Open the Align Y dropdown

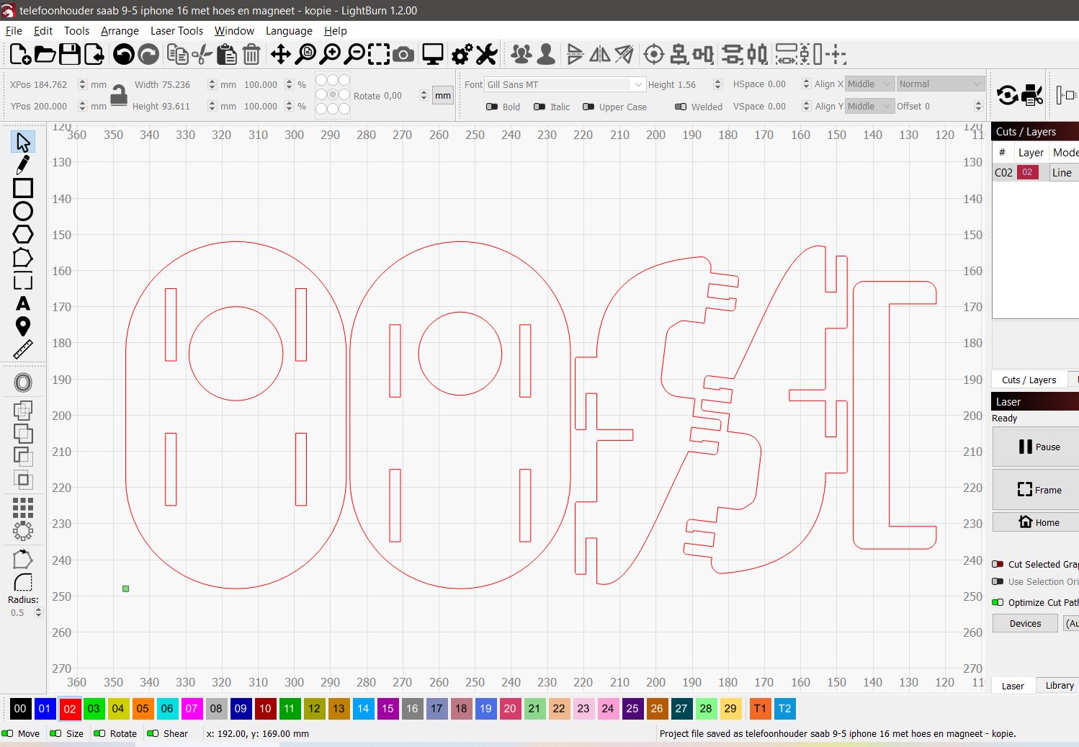[869, 106]
